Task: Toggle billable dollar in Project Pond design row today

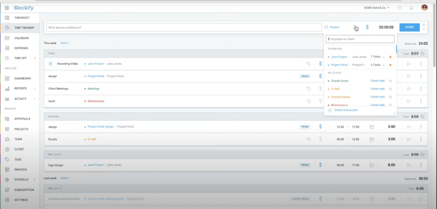Action: point(320,76)
